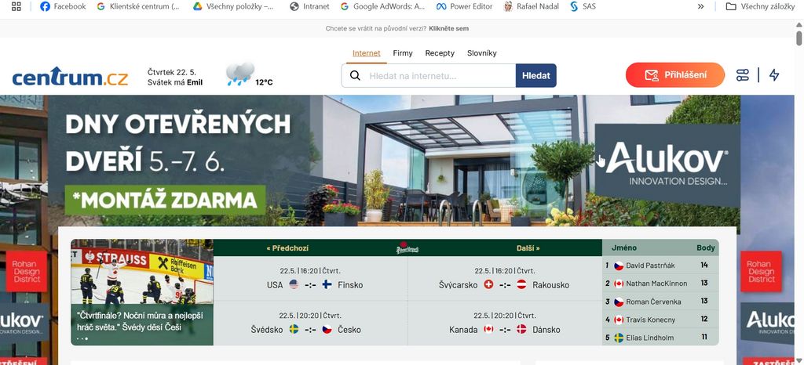Select the Slovníky search tab
Image resolution: width=804 pixels, height=365 pixels.
pos(482,53)
